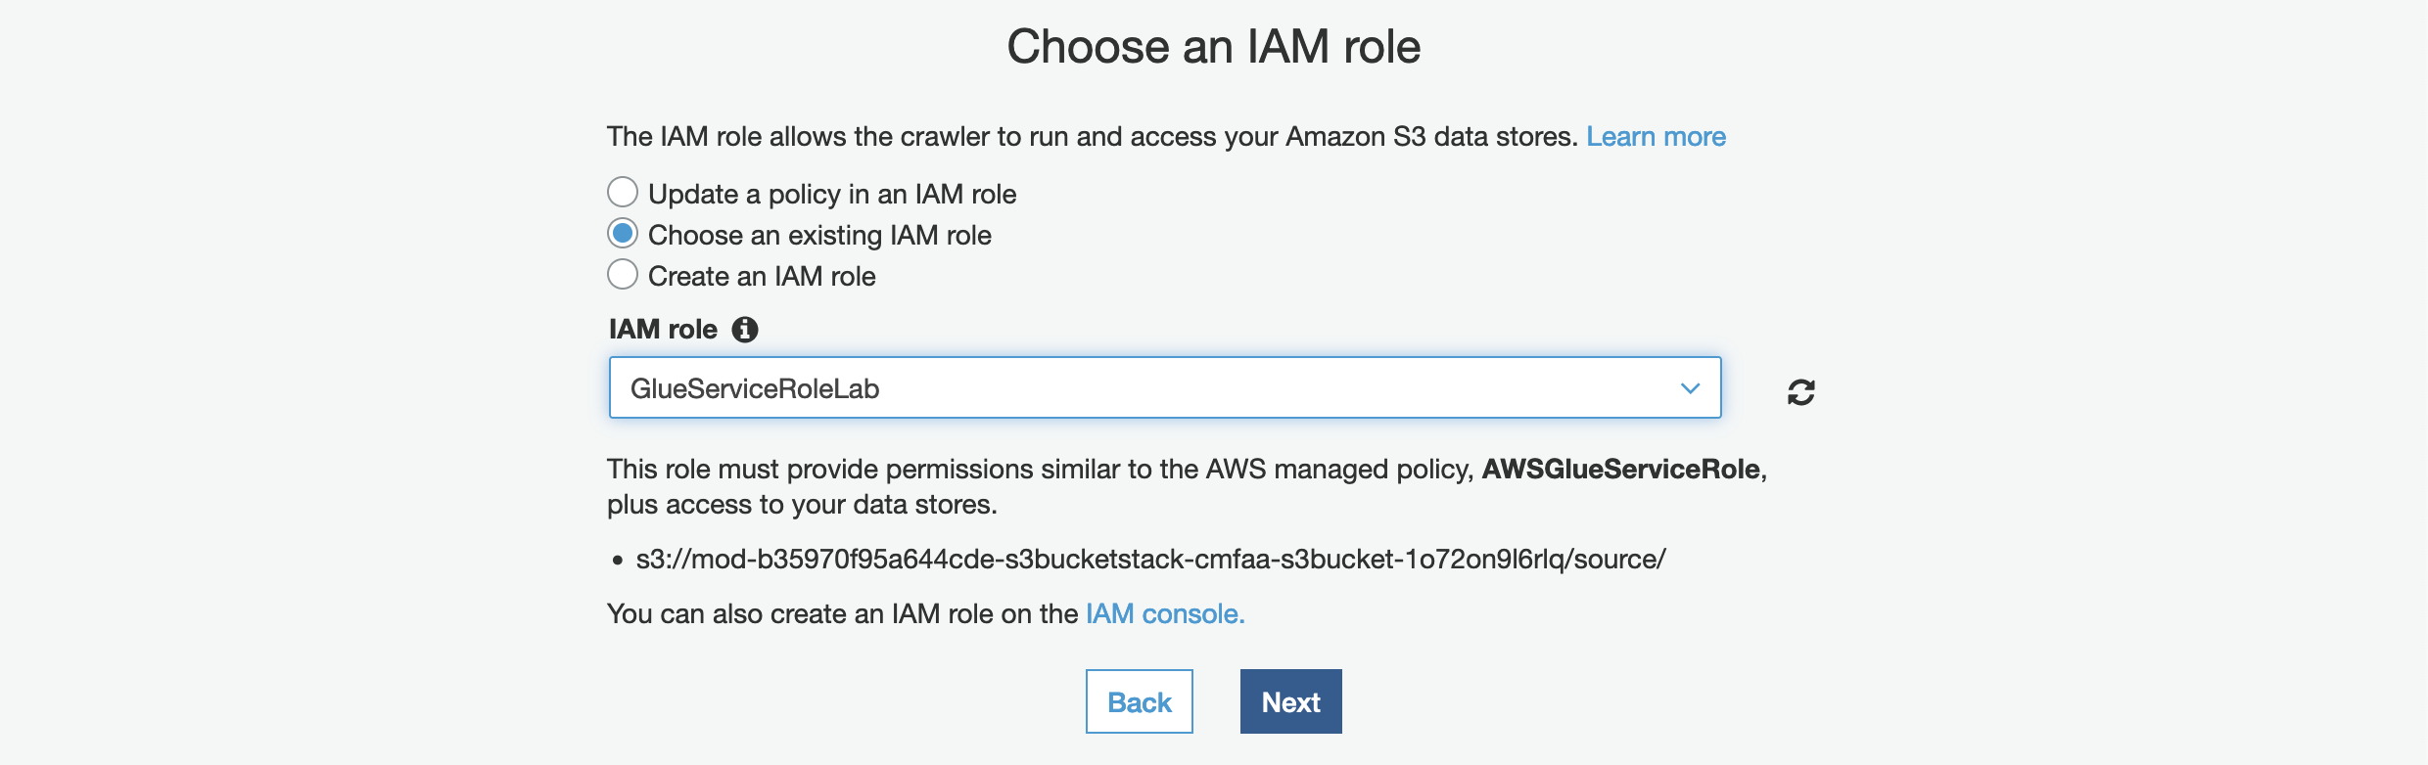Viewport: 2428px width, 765px height.
Task: Click the bold AWSGlueServiceRole policy name
Action: (x=1620, y=470)
